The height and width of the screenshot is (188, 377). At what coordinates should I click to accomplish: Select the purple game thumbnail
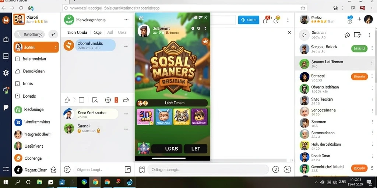[x=199, y=117]
